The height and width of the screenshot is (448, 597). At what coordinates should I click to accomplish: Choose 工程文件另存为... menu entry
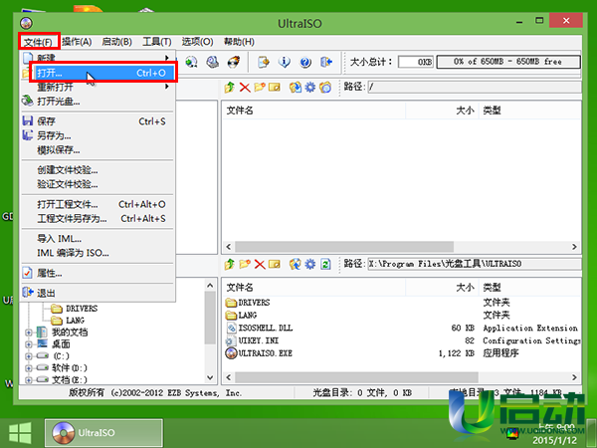coord(98,219)
